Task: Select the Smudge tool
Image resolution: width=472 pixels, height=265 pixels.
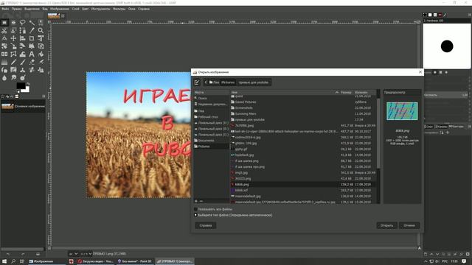Action: [x=13, y=78]
